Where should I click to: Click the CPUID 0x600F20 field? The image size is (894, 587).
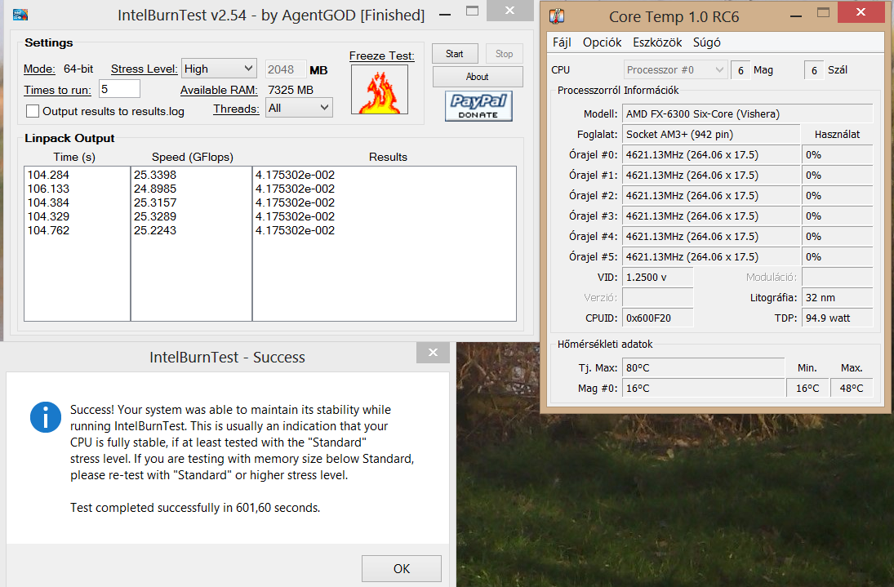click(658, 318)
